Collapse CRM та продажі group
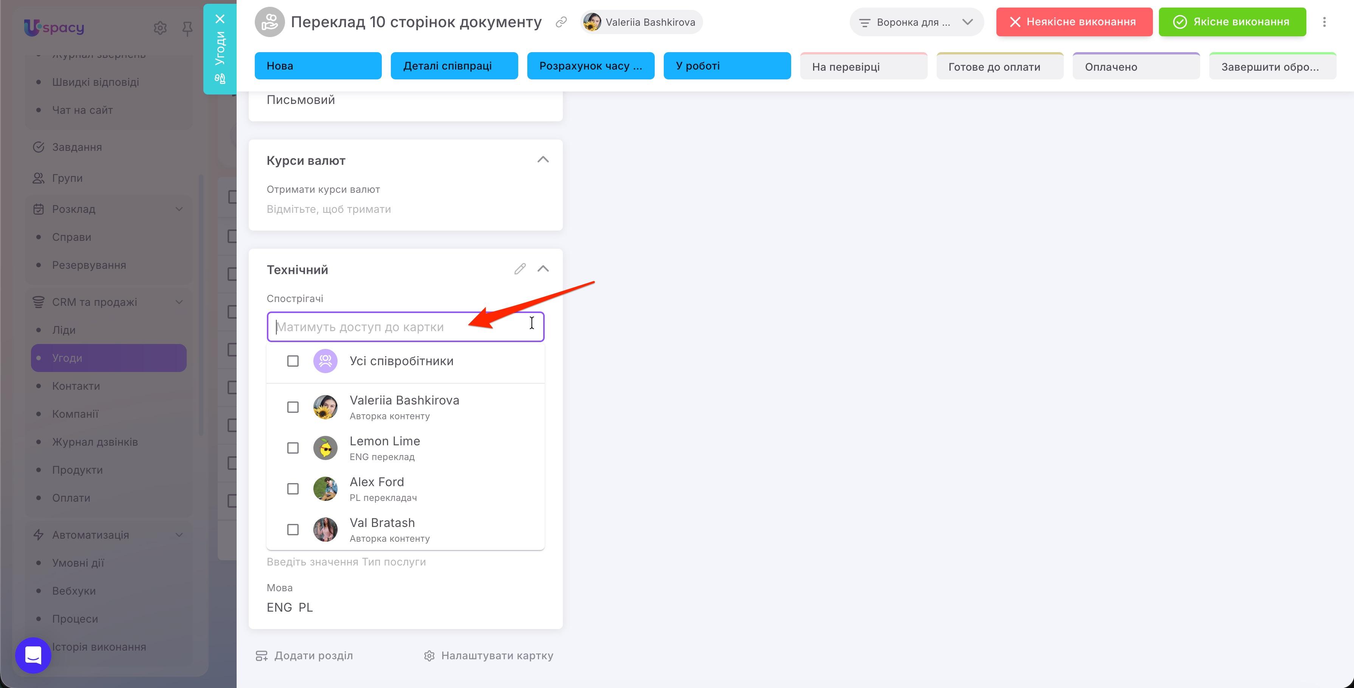Image resolution: width=1354 pixels, height=688 pixels. 179,302
